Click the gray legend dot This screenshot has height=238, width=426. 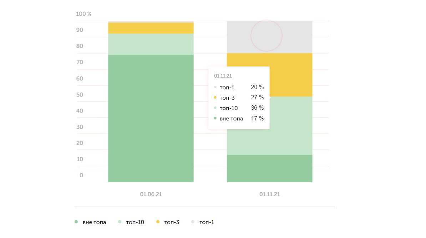coord(193,222)
